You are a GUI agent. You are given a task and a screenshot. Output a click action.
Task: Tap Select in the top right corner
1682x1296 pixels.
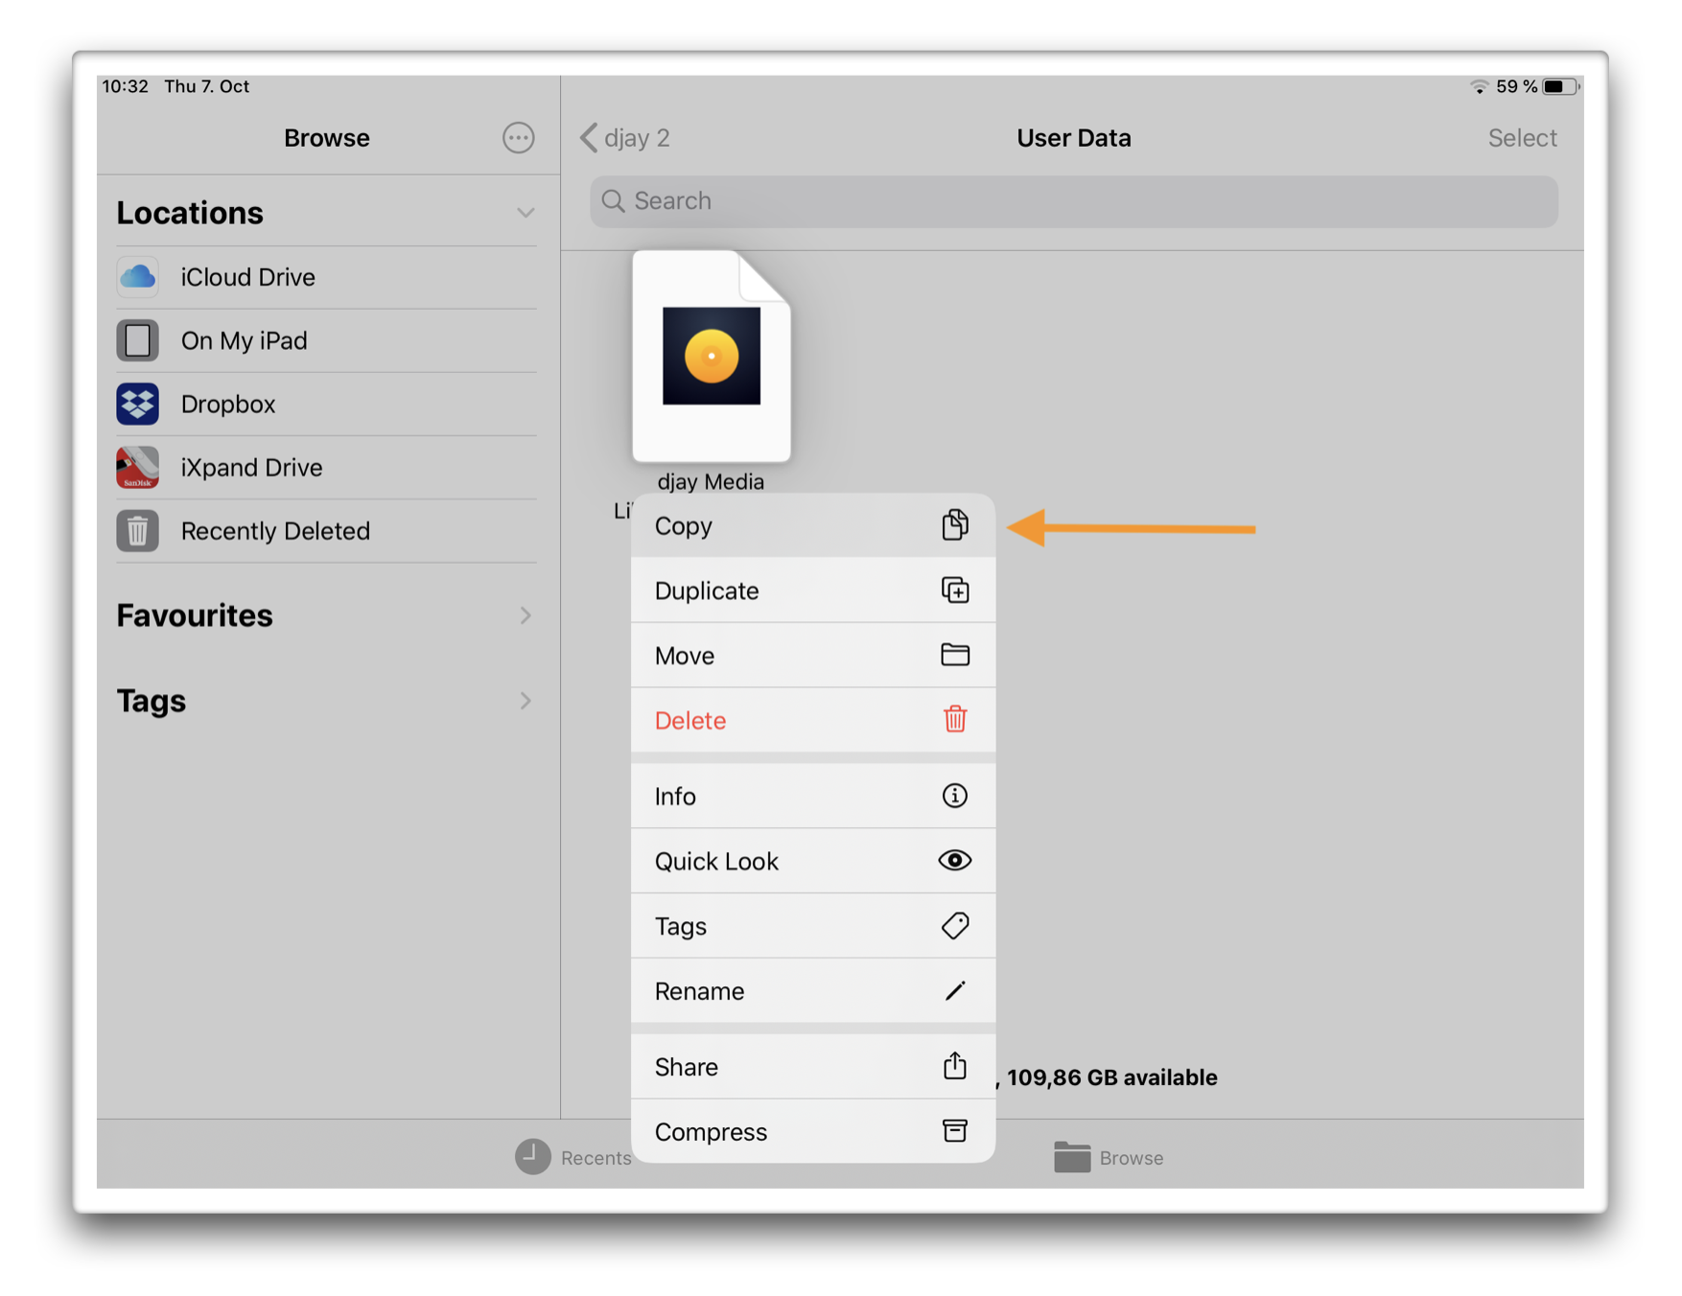(1522, 137)
